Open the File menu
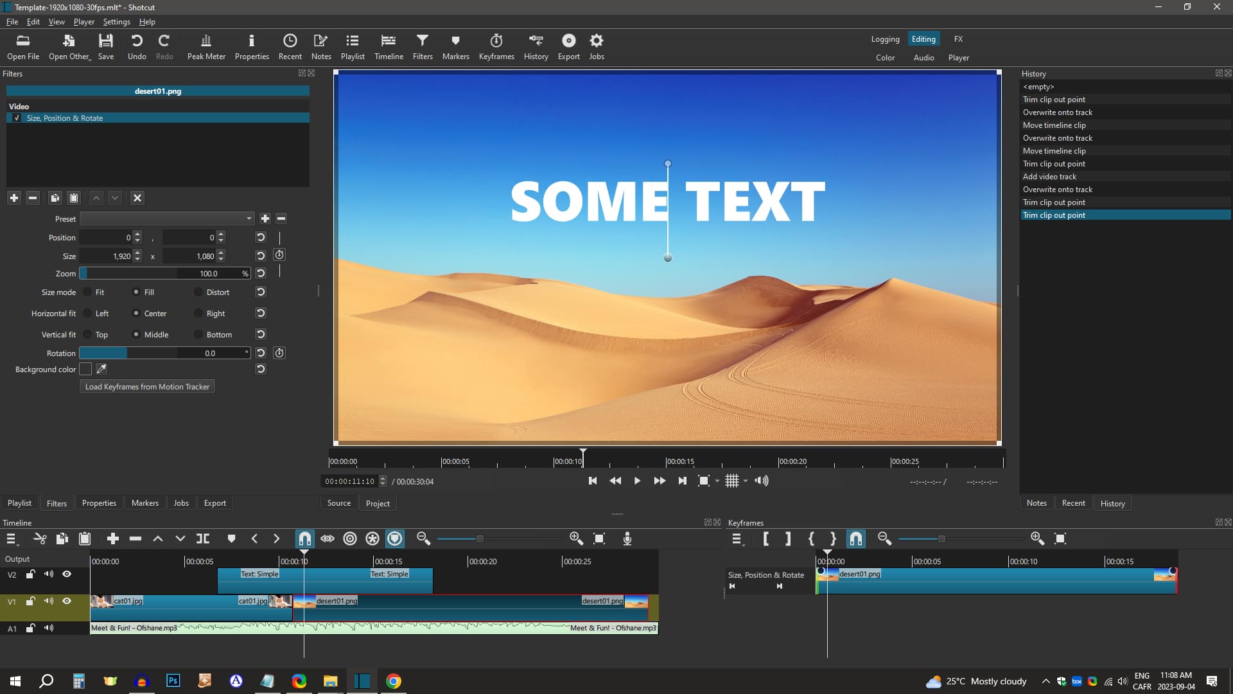The height and width of the screenshot is (694, 1233). [12, 22]
